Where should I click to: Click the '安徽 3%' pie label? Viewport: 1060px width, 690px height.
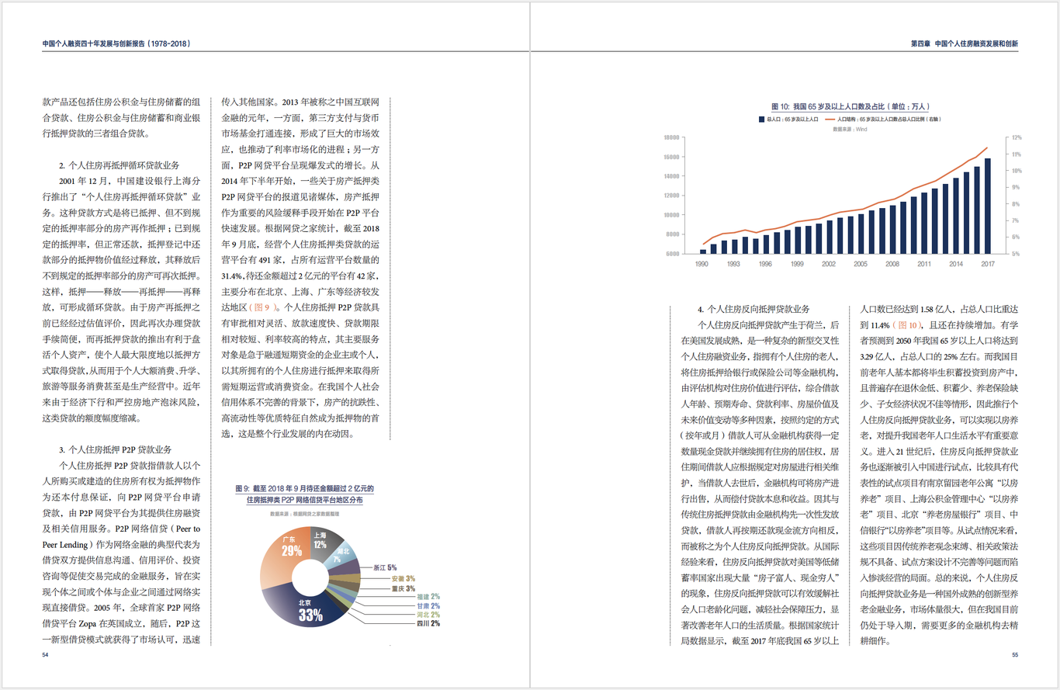pos(403,578)
